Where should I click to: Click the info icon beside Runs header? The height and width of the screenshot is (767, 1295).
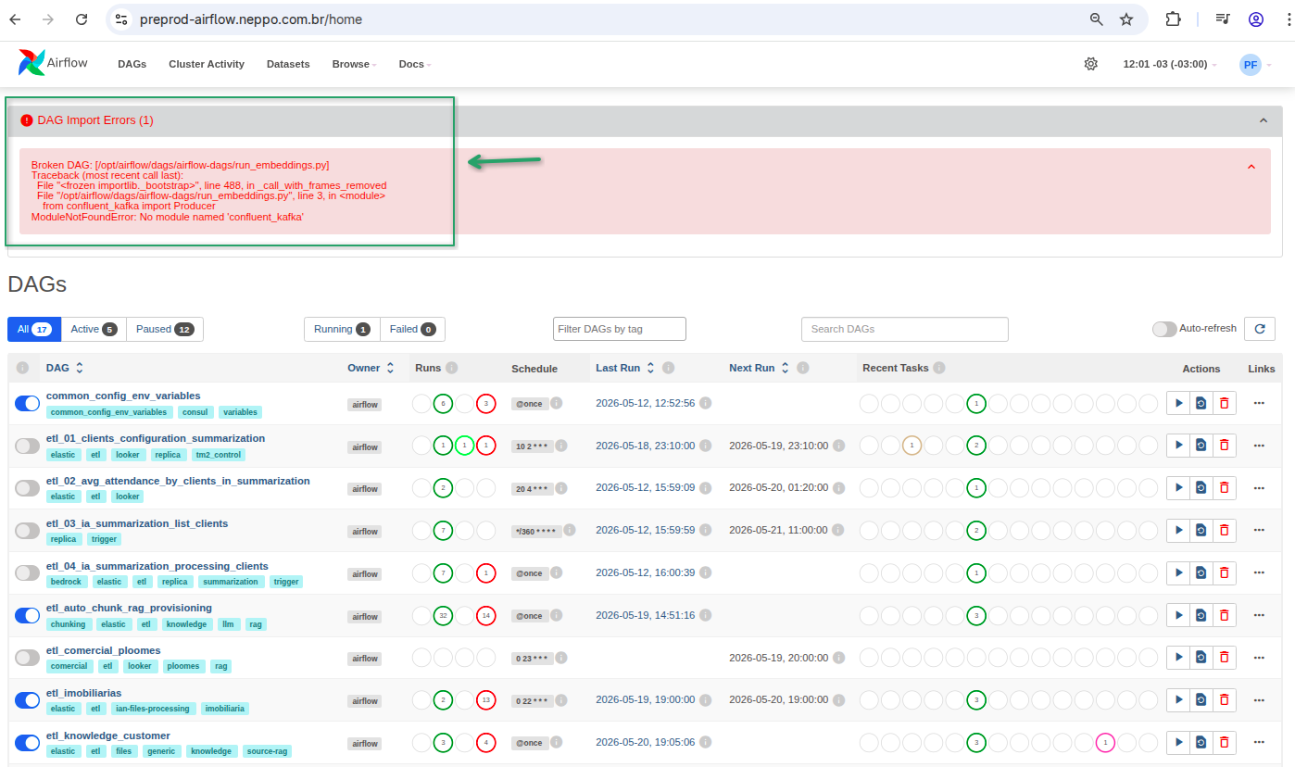coord(452,368)
